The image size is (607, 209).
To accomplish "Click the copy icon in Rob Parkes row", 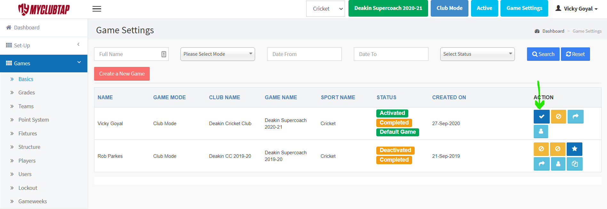I will (575, 164).
